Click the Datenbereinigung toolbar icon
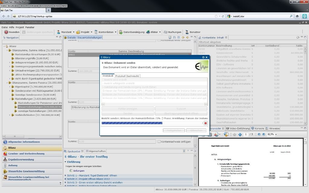 (121, 32)
